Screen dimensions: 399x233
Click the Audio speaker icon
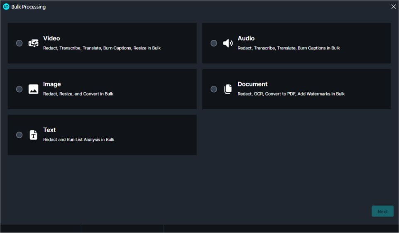(x=228, y=43)
